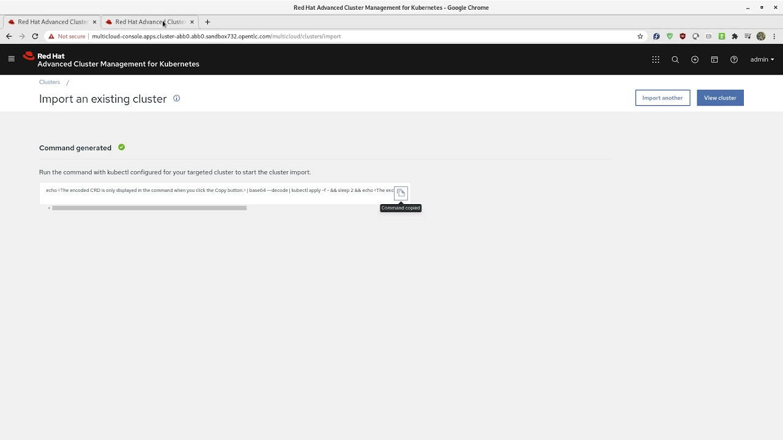Click the green Command generated checkmark

point(121,147)
